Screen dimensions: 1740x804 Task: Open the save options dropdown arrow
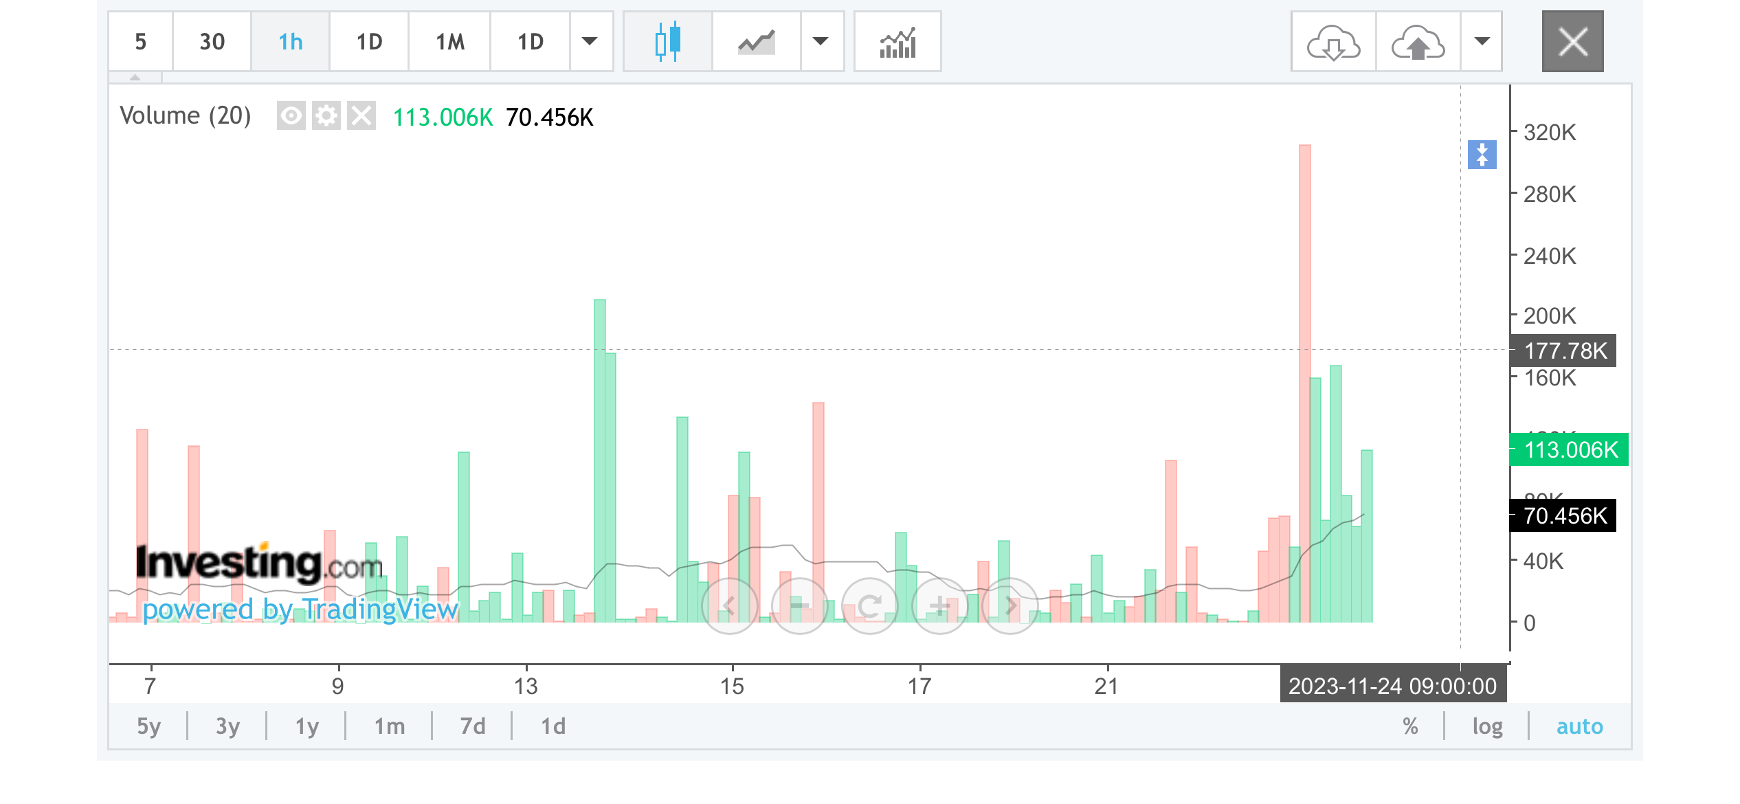click(1482, 42)
